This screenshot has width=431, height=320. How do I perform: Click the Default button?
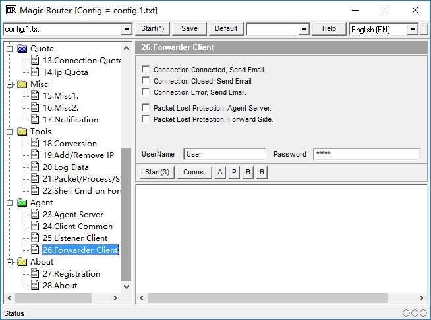click(x=226, y=29)
